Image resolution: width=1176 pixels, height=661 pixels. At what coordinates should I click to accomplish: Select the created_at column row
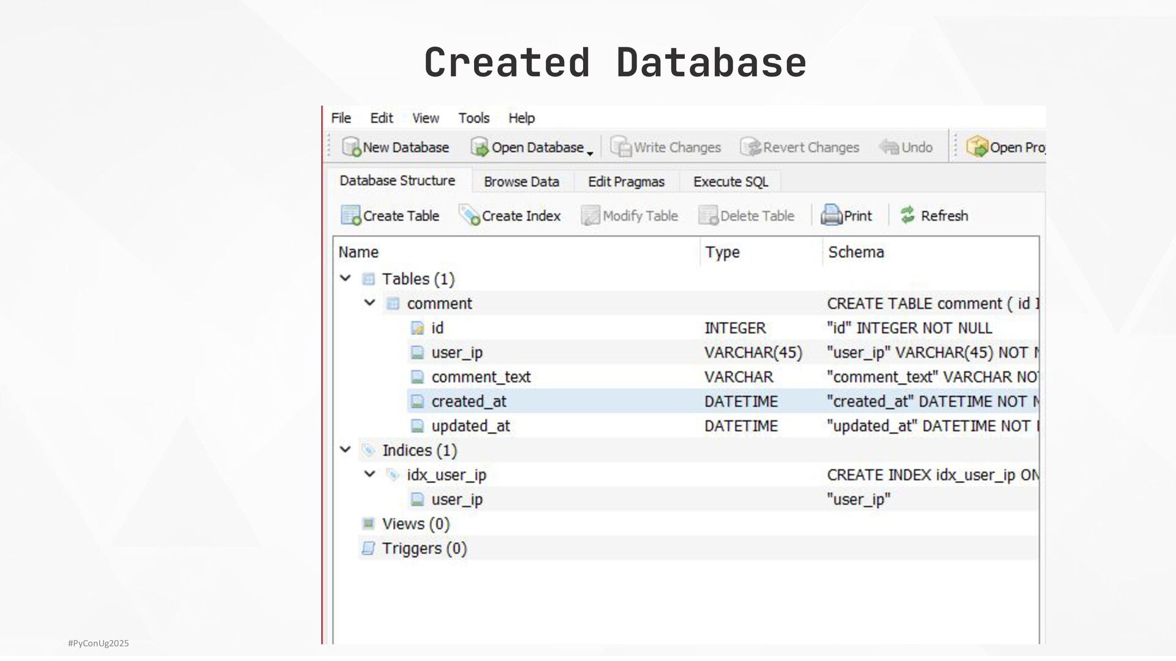686,401
